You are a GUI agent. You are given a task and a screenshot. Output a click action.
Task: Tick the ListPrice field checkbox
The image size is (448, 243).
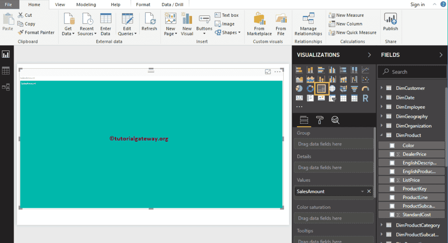[x=392, y=180]
